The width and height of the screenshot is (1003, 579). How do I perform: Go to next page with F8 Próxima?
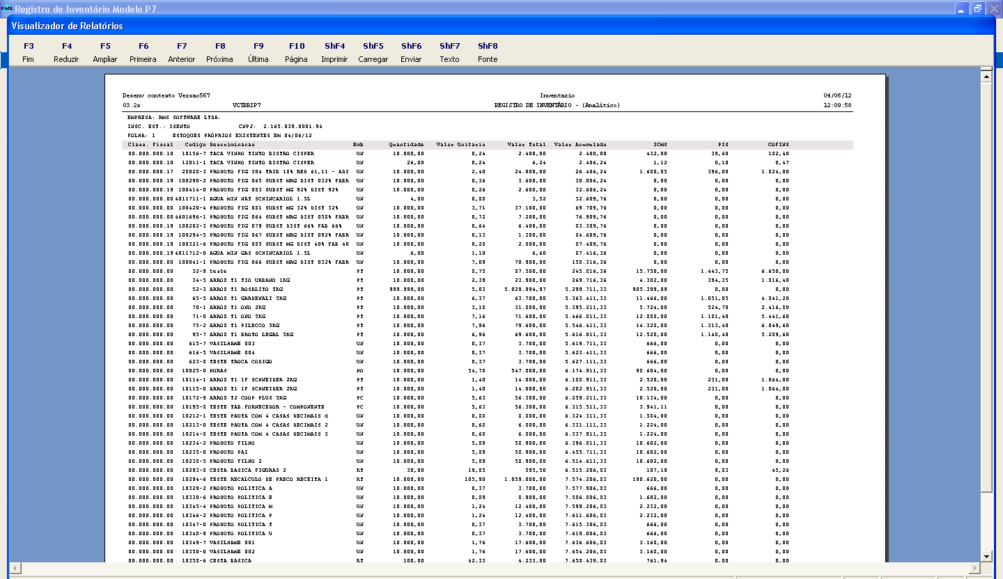click(x=220, y=52)
